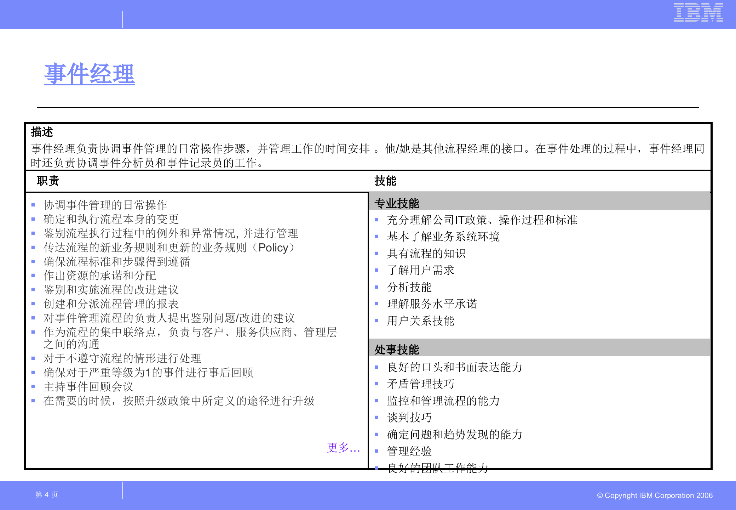Select the bullet icon before 主持事件回顾会议
The width and height of the screenshot is (736, 510).
(x=34, y=387)
